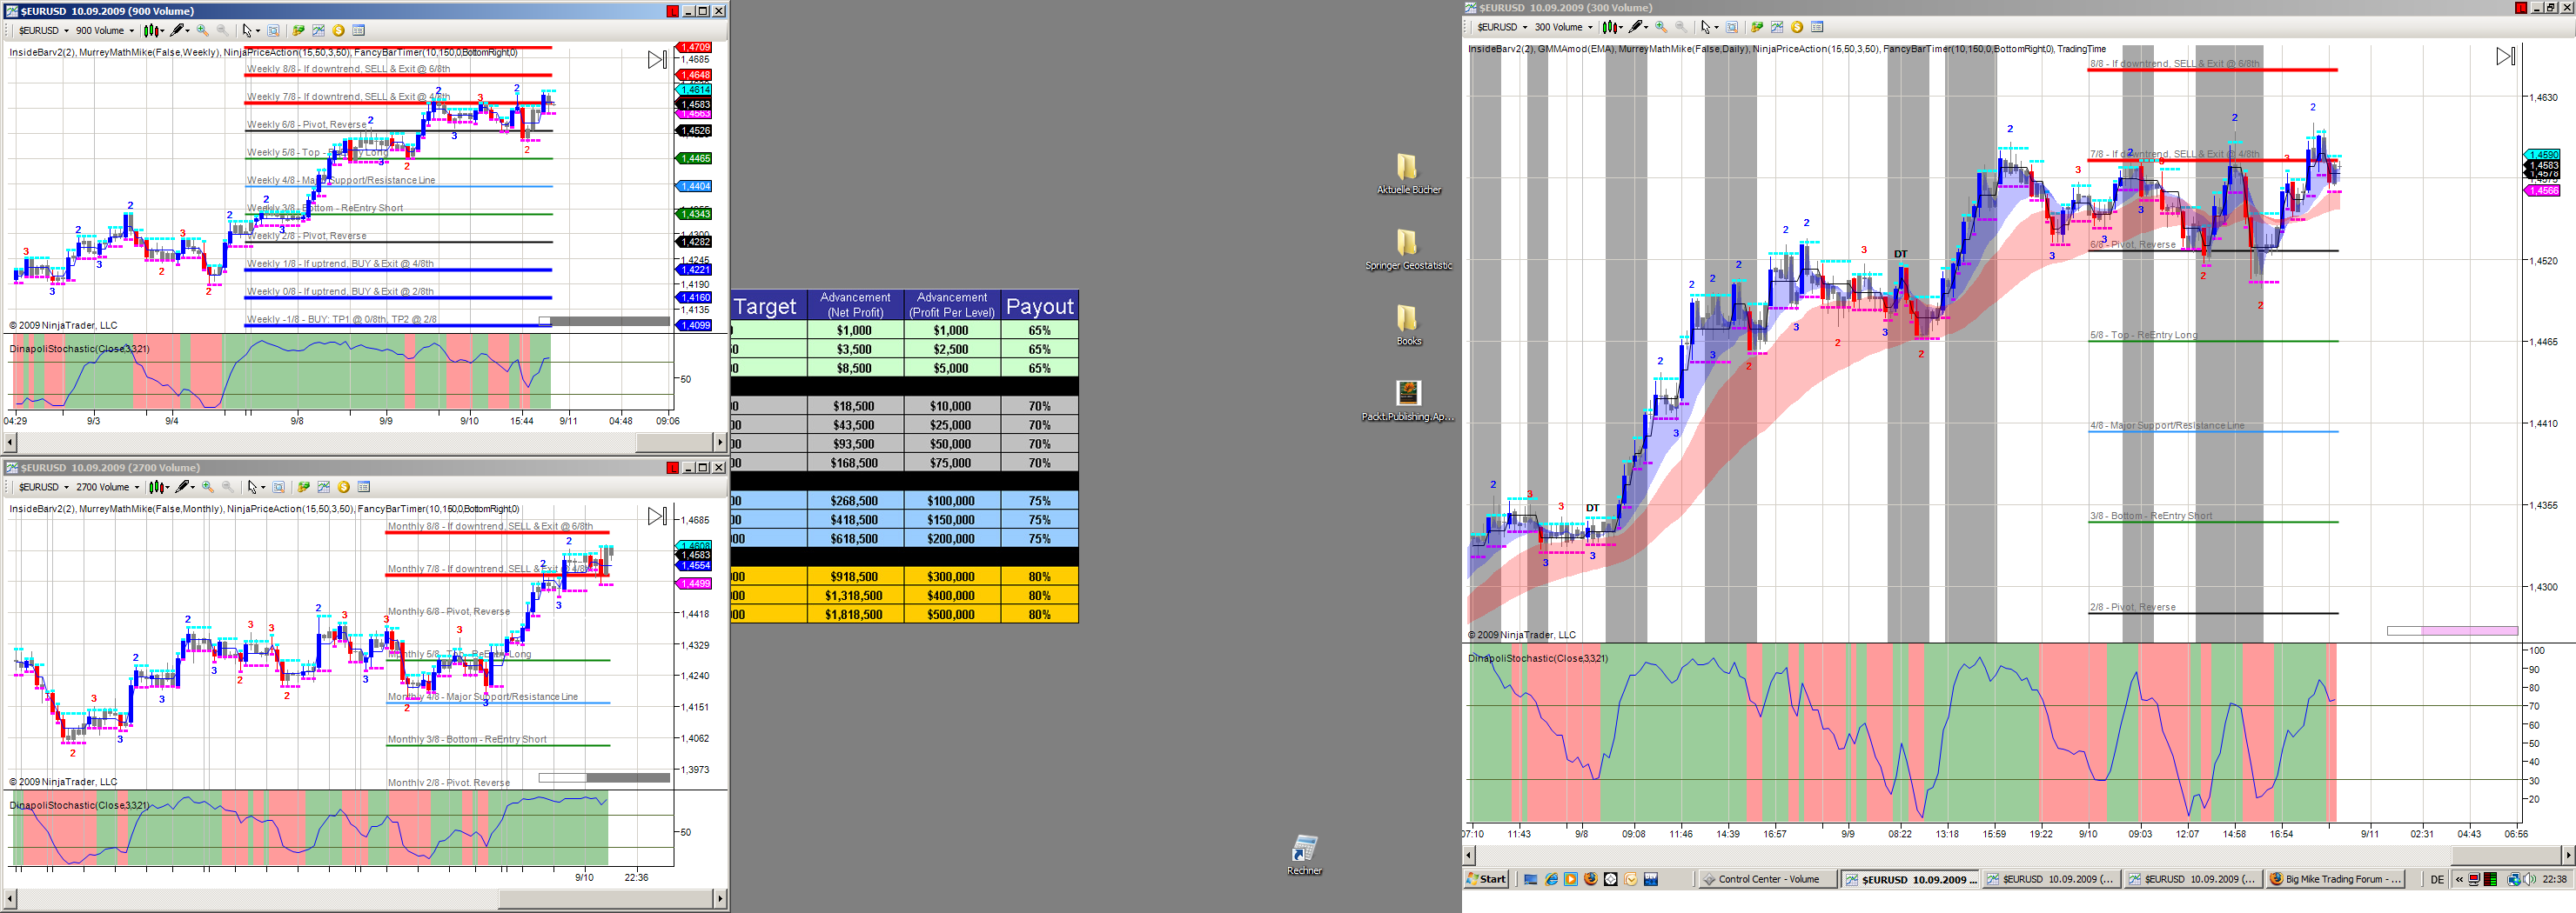
Task: Jump to latest bar in 900 Volume chart
Action: pyautogui.click(x=657, y=60)
